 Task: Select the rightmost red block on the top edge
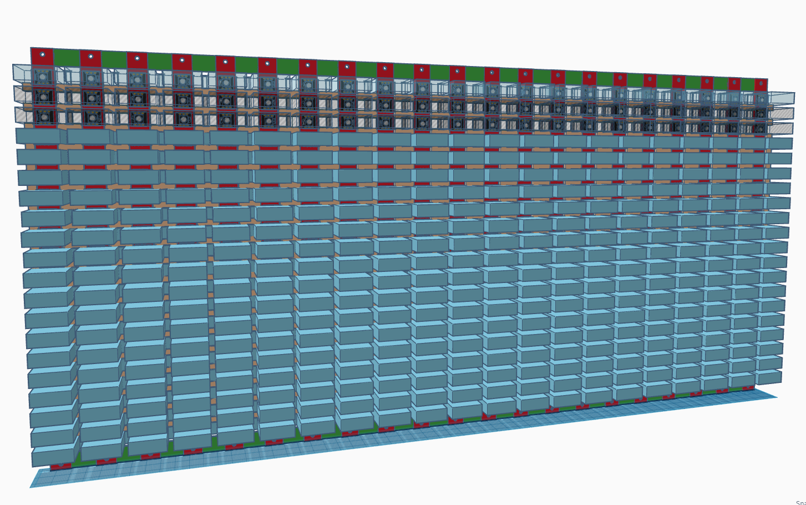pyautogui.click(x=761, y=85)
